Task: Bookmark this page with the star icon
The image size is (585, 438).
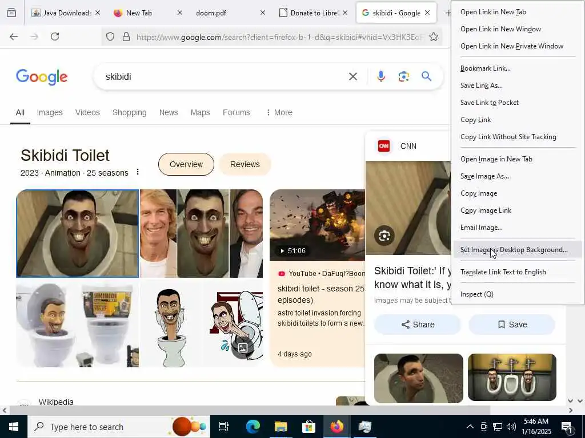Action: [433, 36]
